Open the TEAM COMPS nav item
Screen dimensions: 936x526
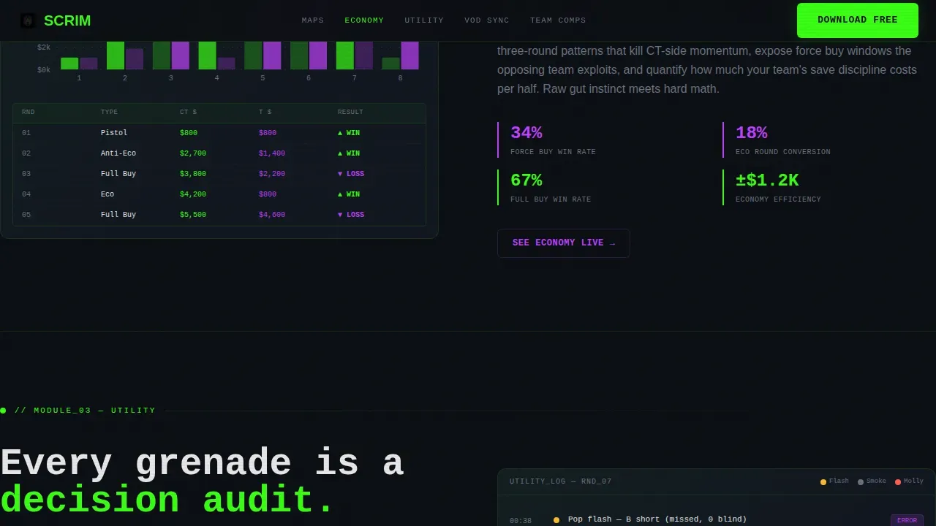(558, 20)
